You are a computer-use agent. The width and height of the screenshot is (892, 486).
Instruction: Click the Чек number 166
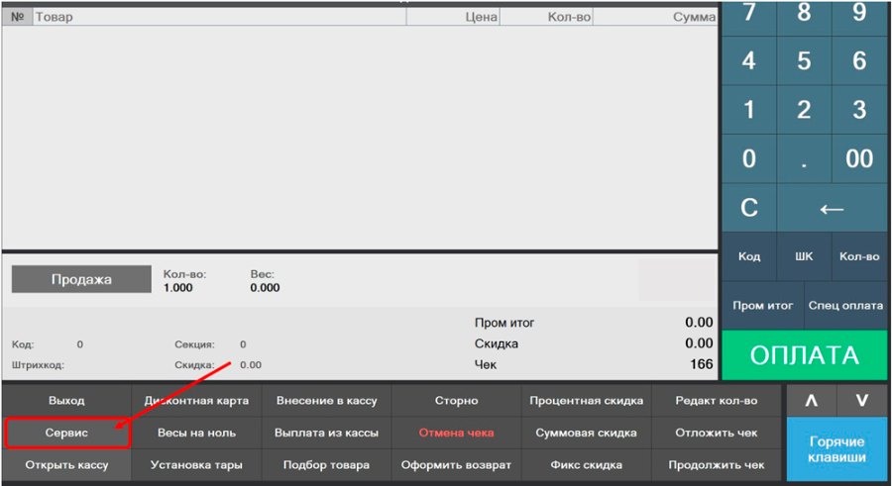click(702, 364)
